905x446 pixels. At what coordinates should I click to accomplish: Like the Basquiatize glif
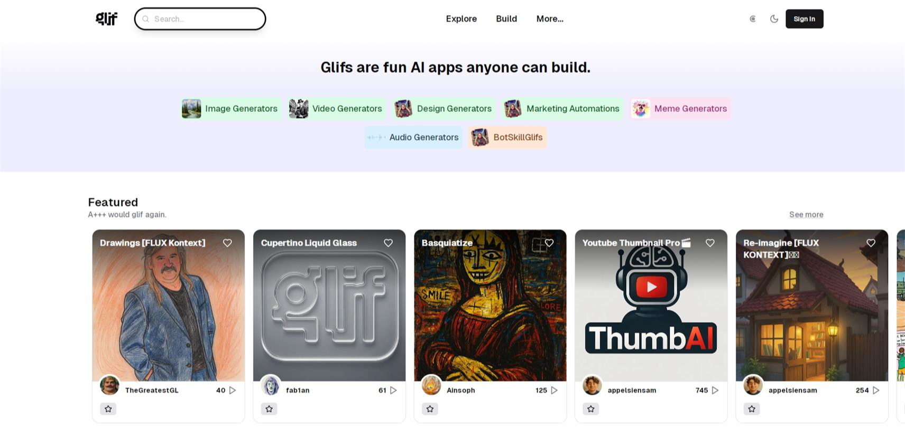pyautogui.click(x=549, y=243)
